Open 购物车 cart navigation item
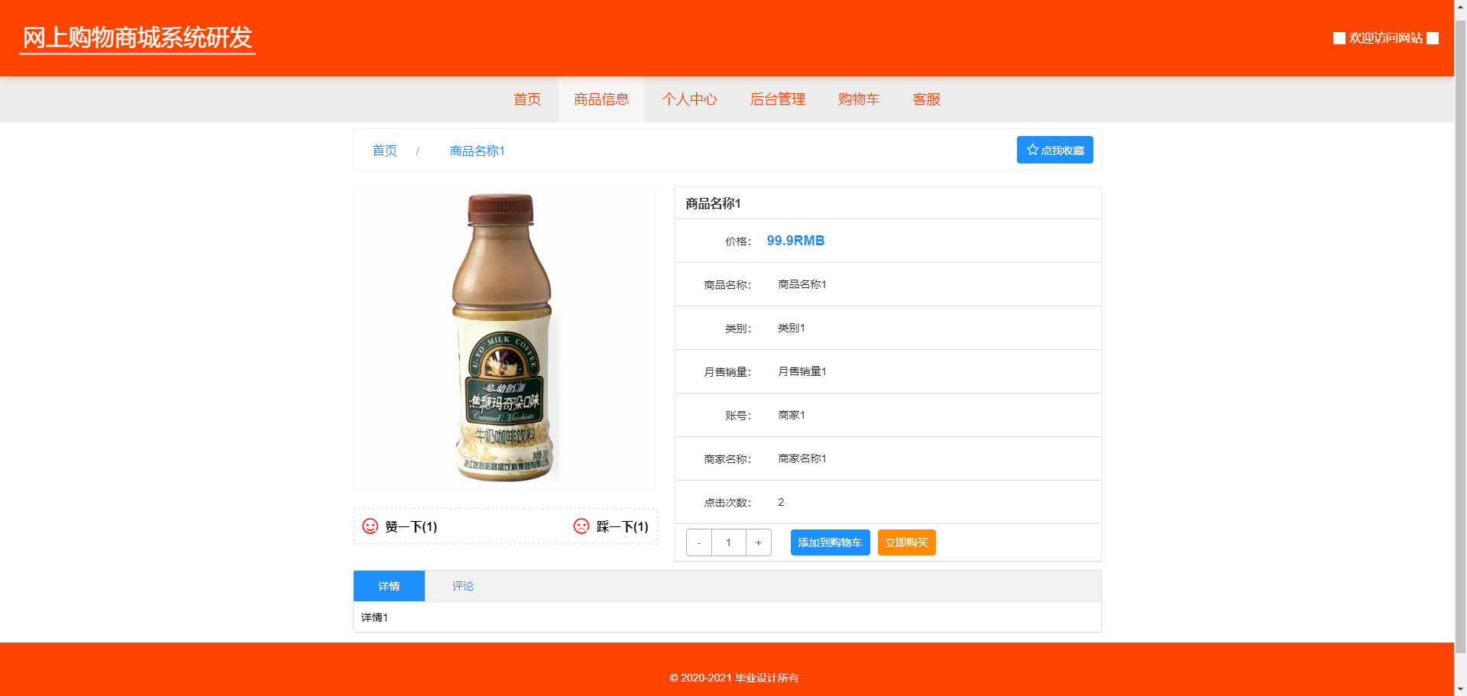1467x696 pixels. click(858, 99)
